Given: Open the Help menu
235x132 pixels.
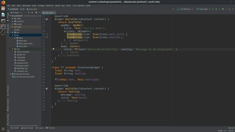Looking at the screenshot, I should click(88, 5).
